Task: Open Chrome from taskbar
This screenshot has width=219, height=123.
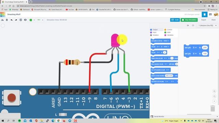Action: [59, 121]
